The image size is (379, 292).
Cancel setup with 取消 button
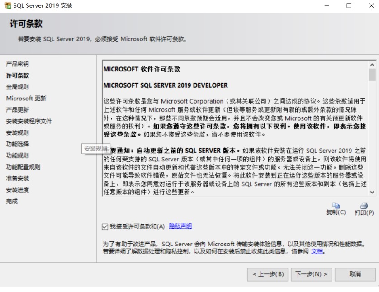(x=355, y=274)
